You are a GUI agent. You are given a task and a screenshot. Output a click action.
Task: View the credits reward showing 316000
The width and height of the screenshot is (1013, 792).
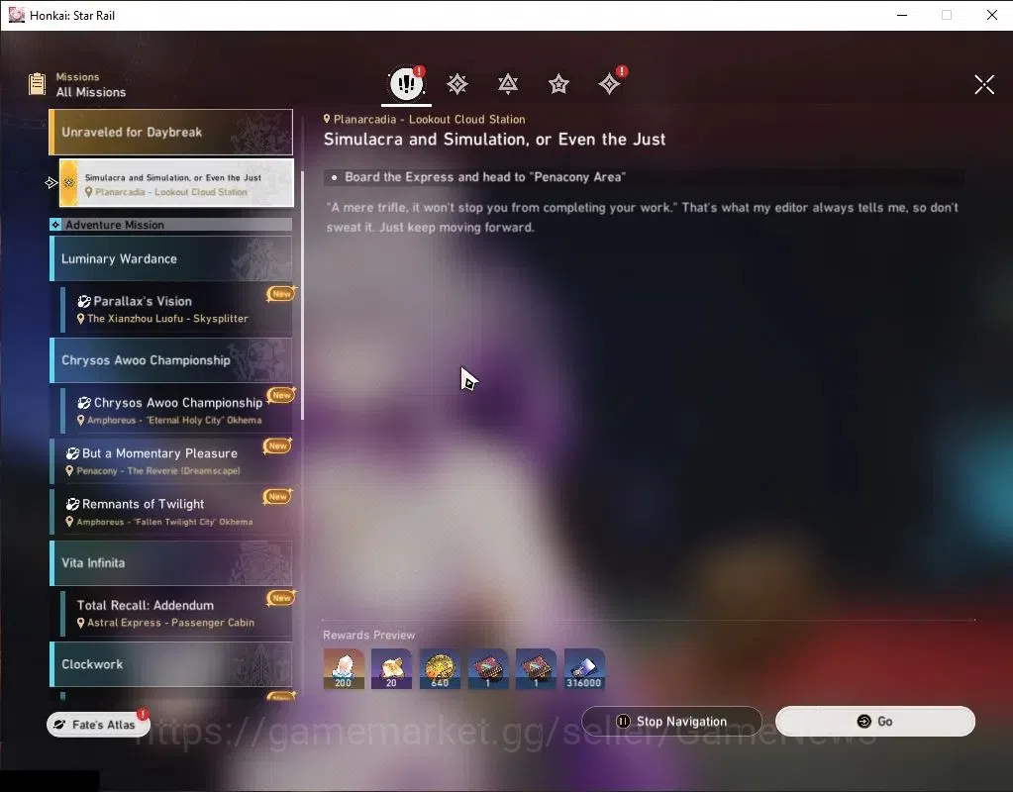(x=584, y=668)
